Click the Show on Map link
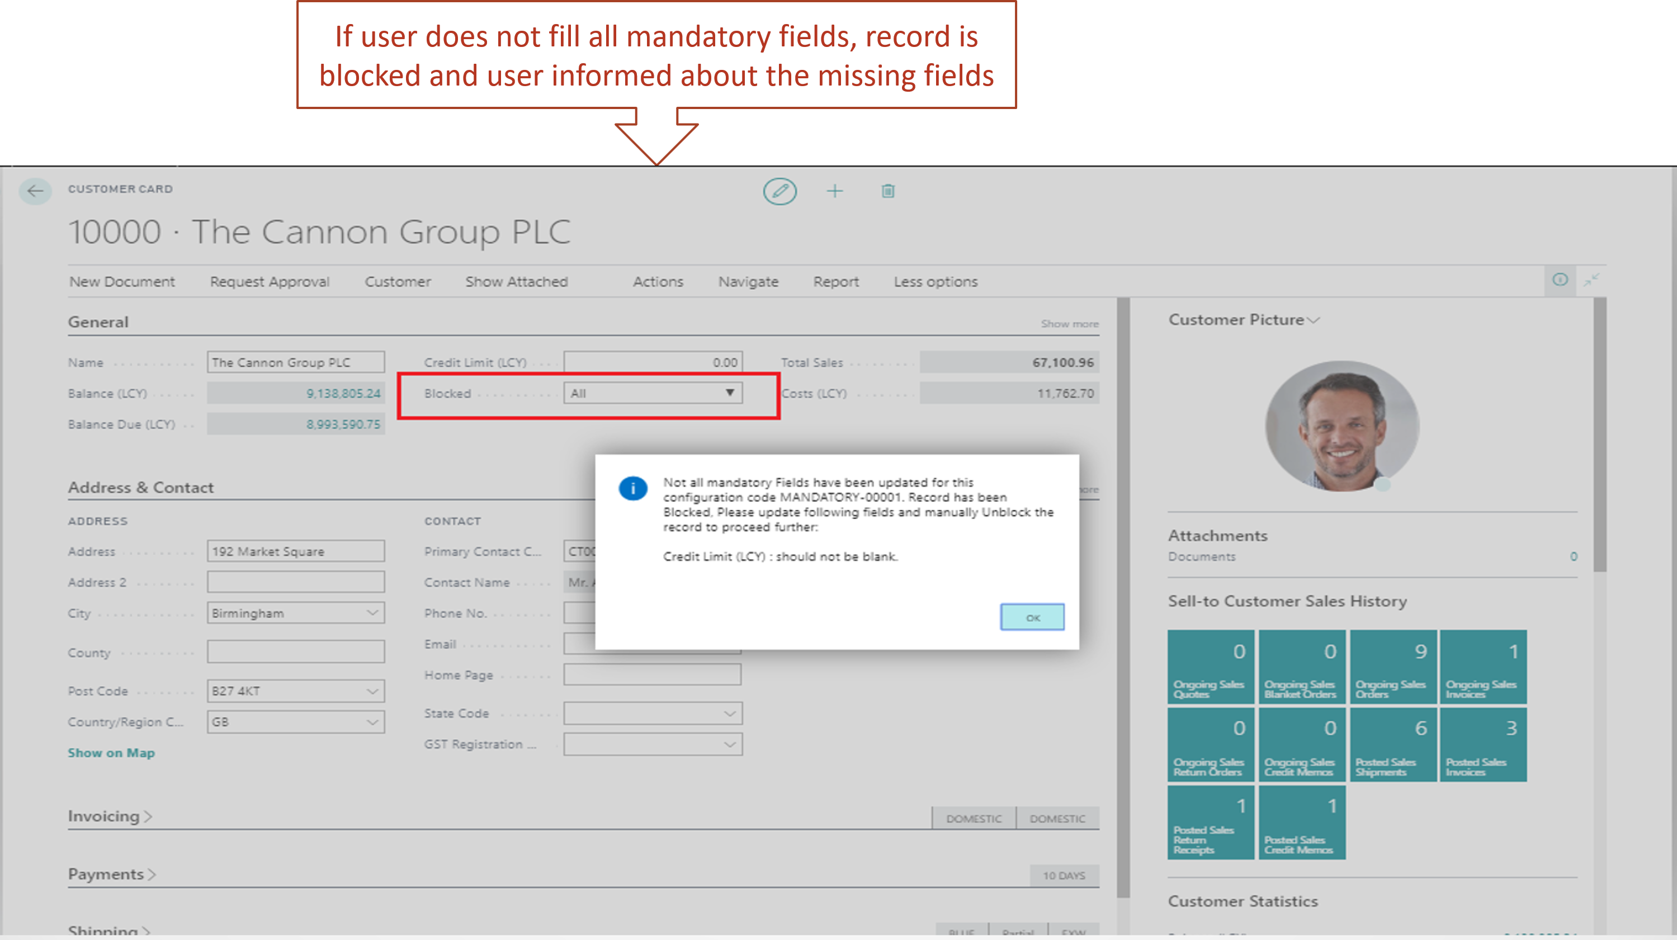This screenshot has width=1677, height=940. point(111,753)
